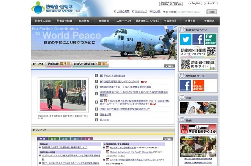The image size is (251, 166).
Task: Select the トピックス tab
Action: (x=38, y=64)
